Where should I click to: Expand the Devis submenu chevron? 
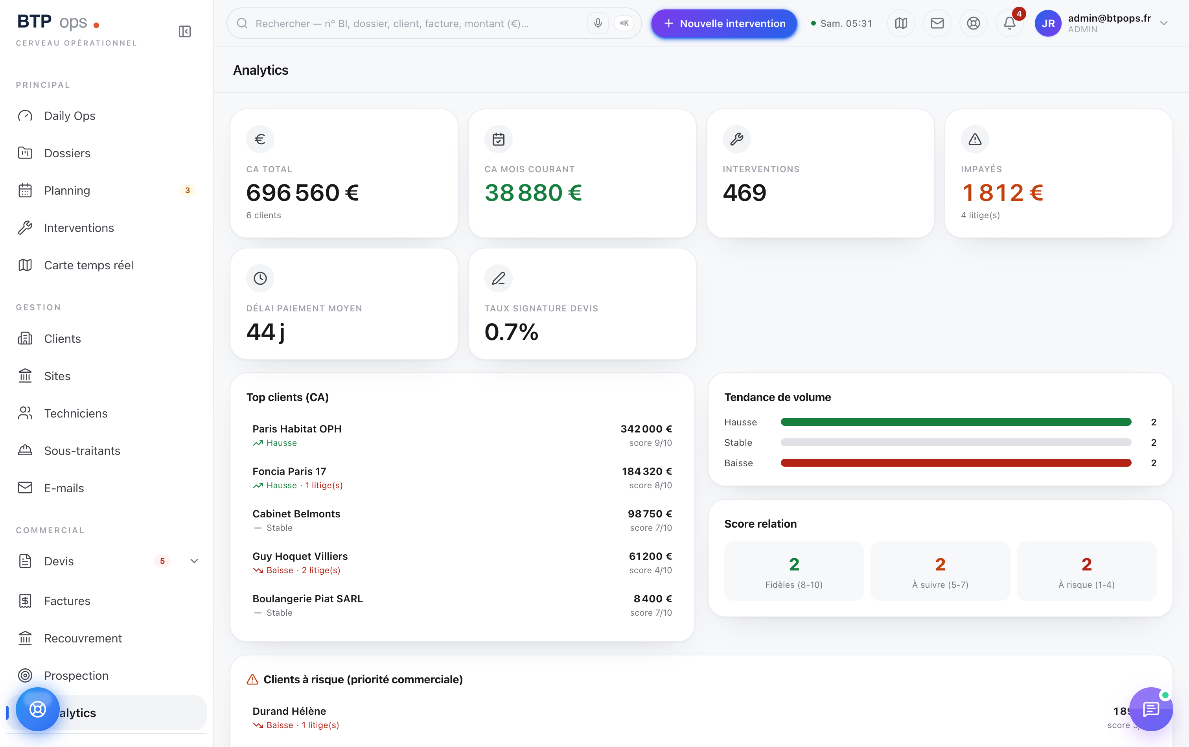point(194,561)
